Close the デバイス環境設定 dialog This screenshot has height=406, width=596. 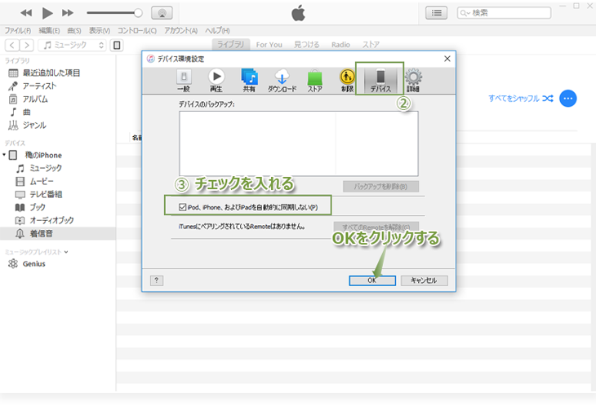447,59
